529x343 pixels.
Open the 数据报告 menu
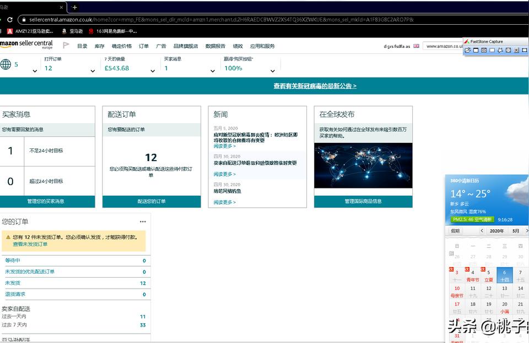[215, 46]
